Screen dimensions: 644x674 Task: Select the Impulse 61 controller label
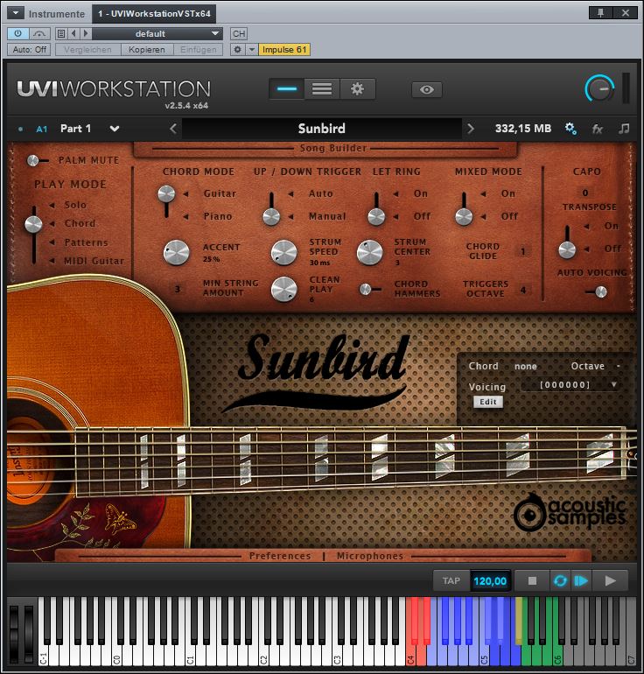284,49
